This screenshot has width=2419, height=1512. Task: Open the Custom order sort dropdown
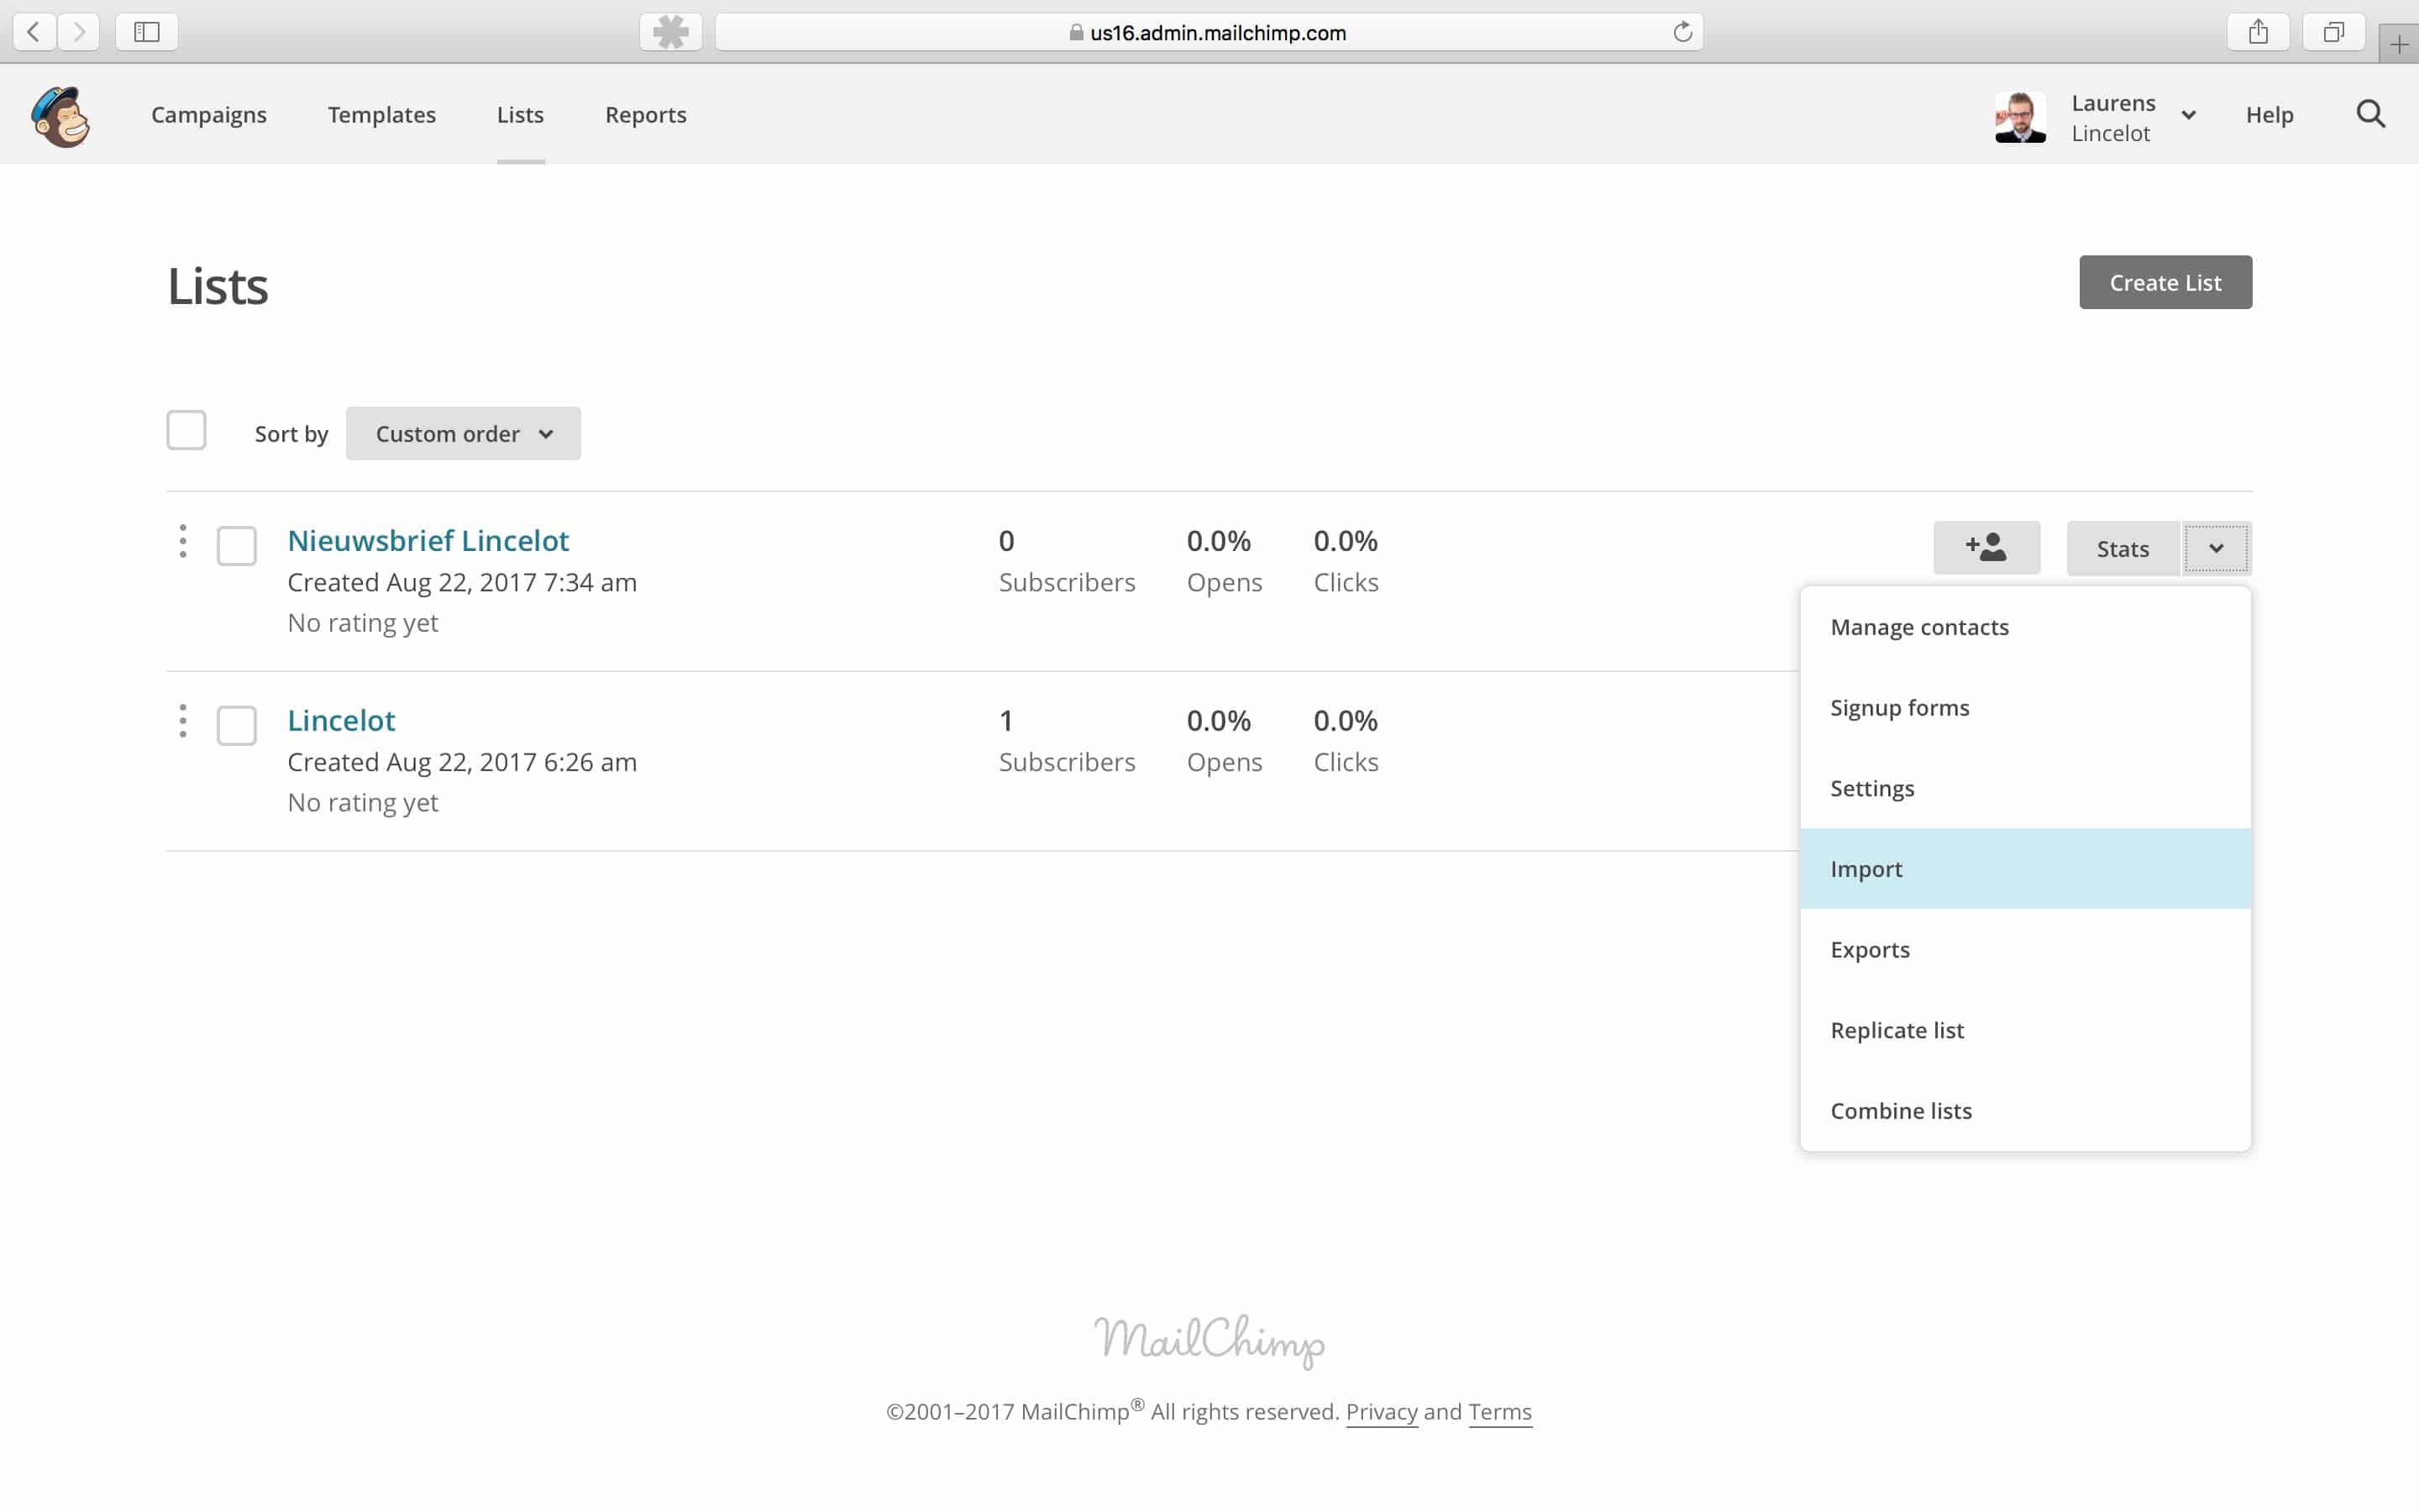click(463, 433)
